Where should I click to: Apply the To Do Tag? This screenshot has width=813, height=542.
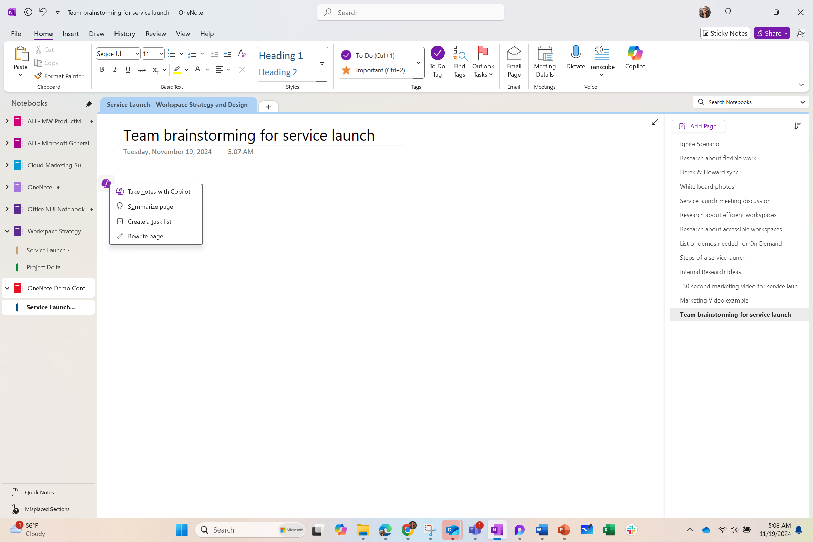coord(437,59)
